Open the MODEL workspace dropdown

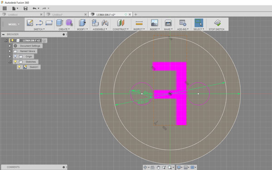[x=14, y=24]
